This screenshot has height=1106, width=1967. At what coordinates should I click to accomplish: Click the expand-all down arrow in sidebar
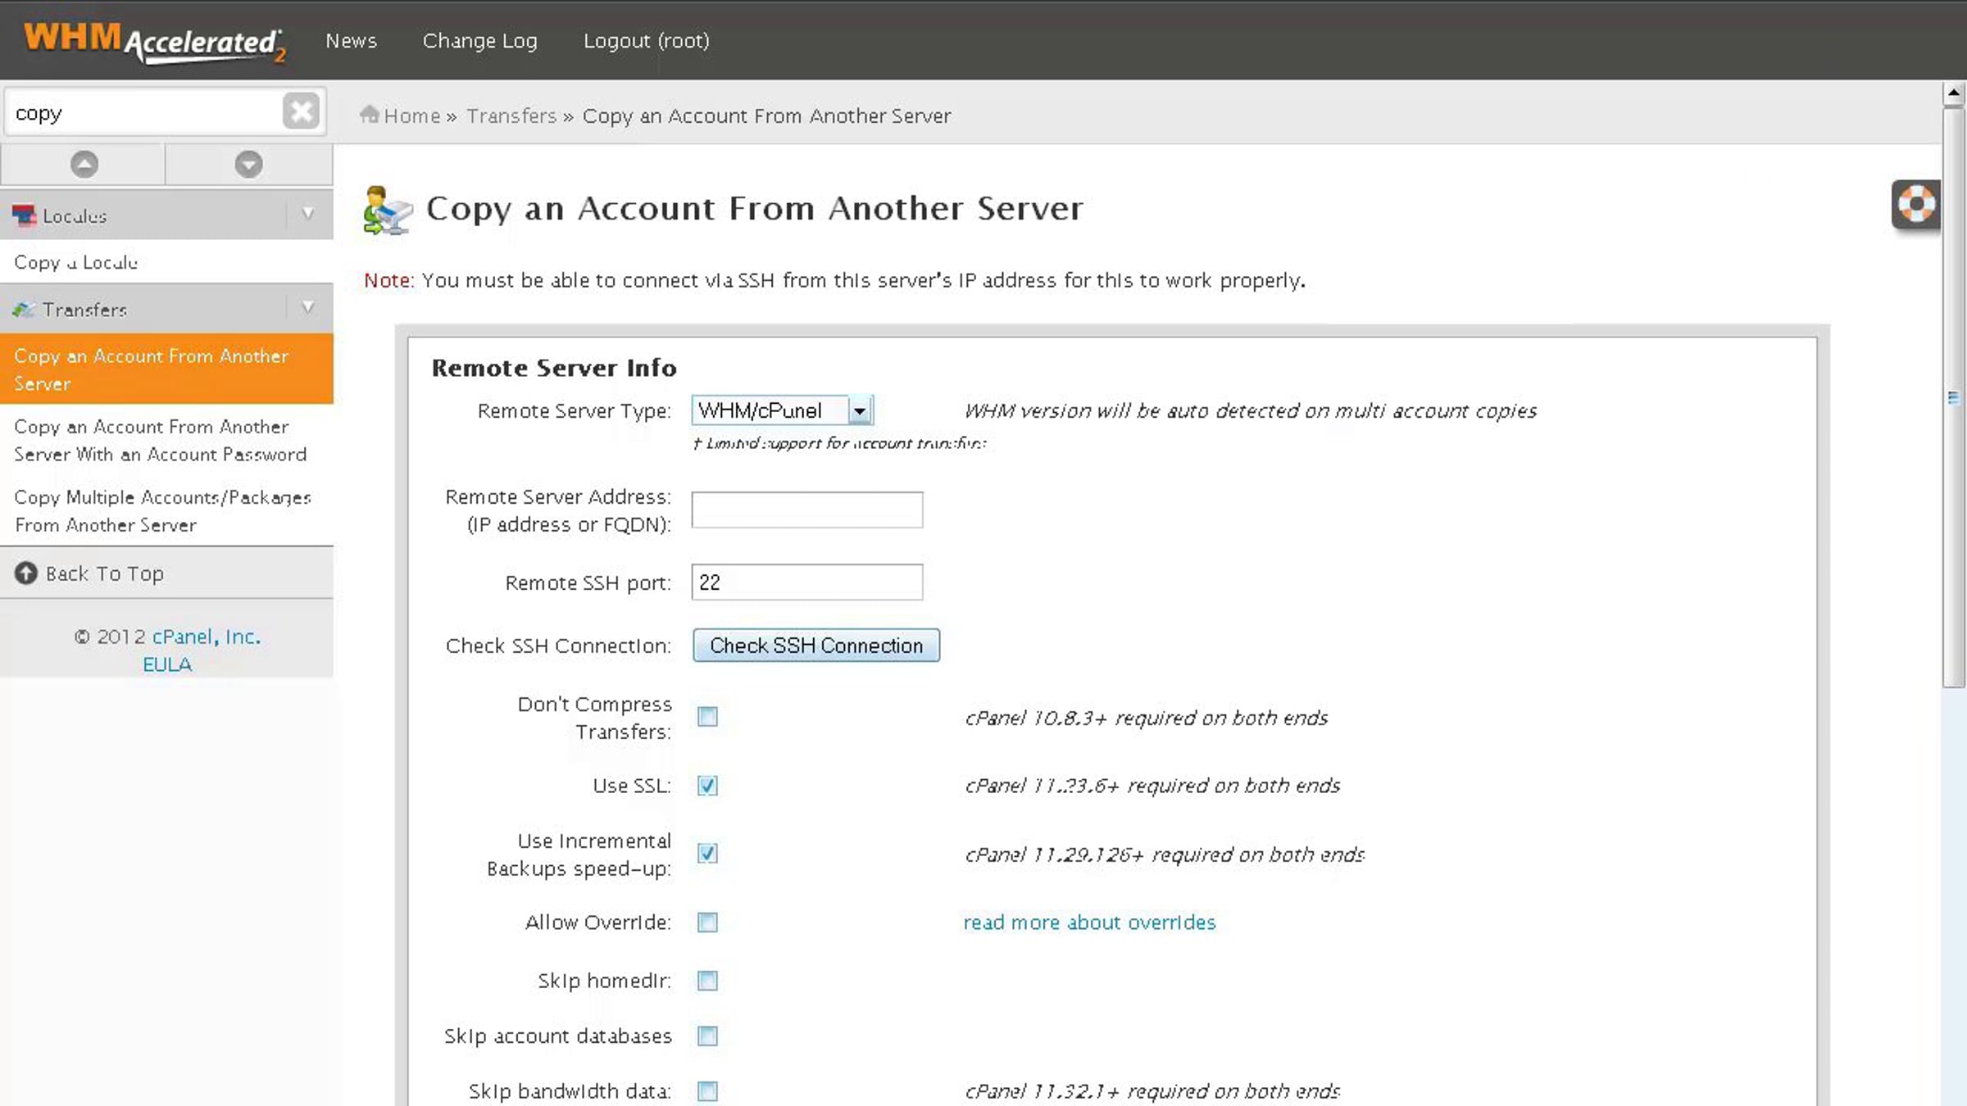[248, 165]
